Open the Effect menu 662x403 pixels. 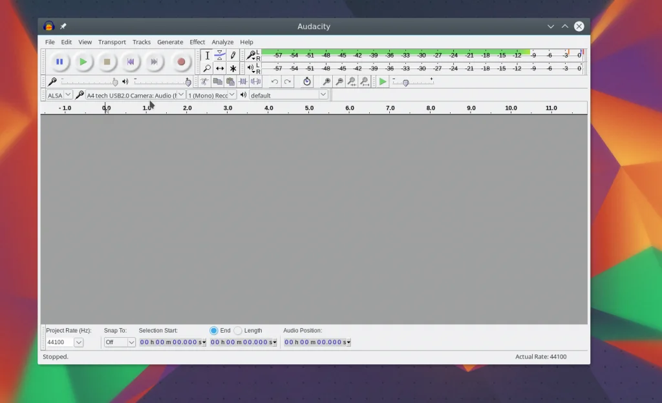(197, 42)
